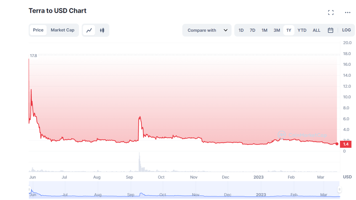Open the three-dot more options menu
This screenshot has width=356, height=200.
[348, 12]
